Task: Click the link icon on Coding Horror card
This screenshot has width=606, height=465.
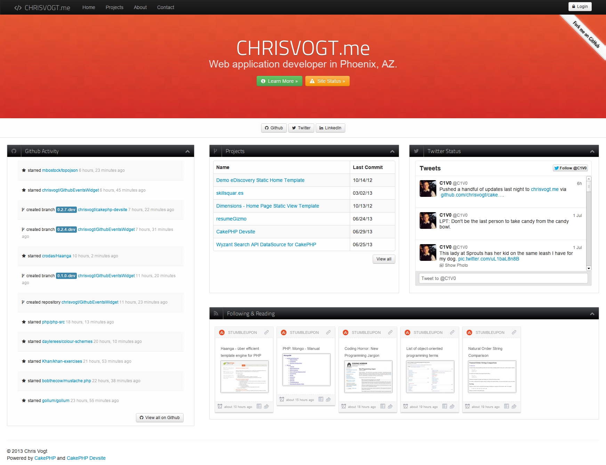Action: point(390,332)
